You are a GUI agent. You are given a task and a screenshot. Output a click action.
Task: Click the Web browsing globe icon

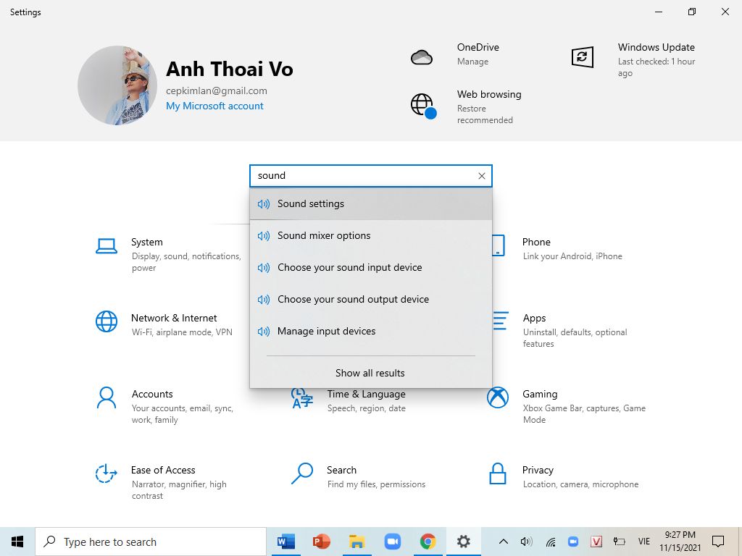click(423, 106)
